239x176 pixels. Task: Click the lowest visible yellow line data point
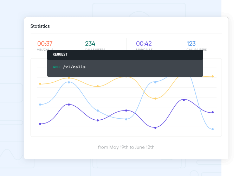[155, 99]
